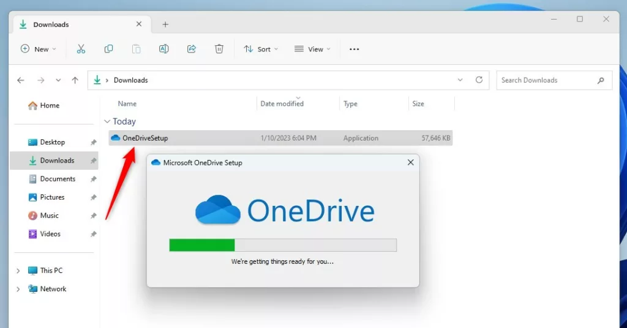The width and height of the screenshot is (627, 328).
Task: Open Pictures in the sidebar
Action: coord(47,197)
